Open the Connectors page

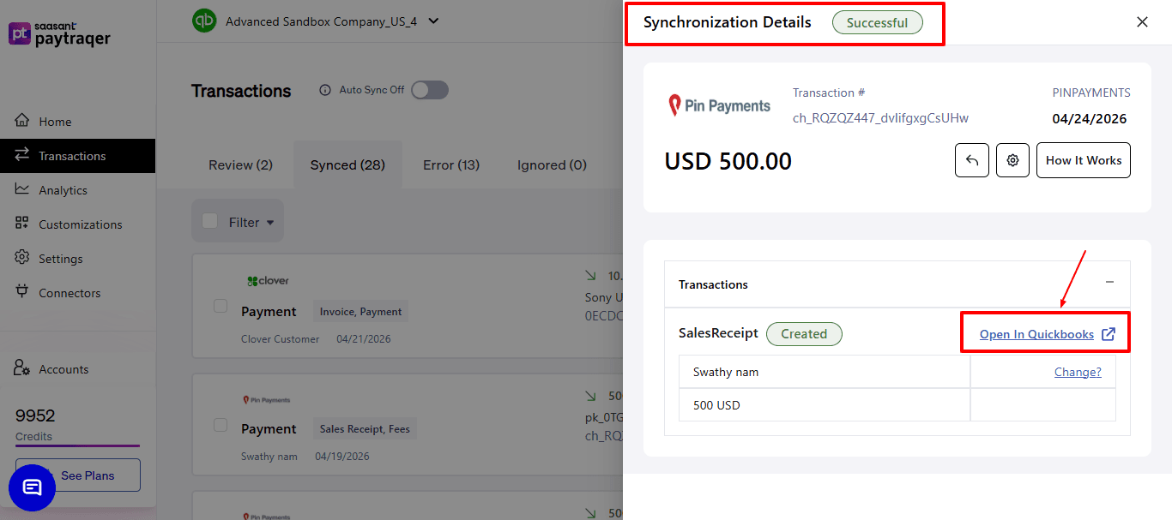click(69, 292)
